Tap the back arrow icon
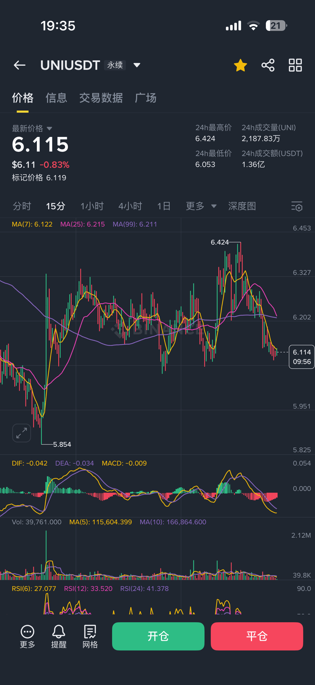This screenshot has height=685, width=315. (x=19, y=65)
